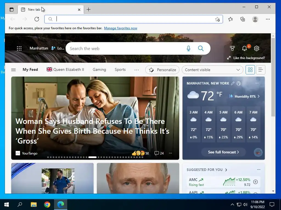Open the close-up face news thumbnail
The image size is (281, 210).
click(x=138, y=178)
